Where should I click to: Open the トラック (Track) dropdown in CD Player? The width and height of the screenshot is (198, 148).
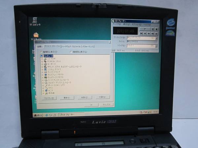coord(156,46)
